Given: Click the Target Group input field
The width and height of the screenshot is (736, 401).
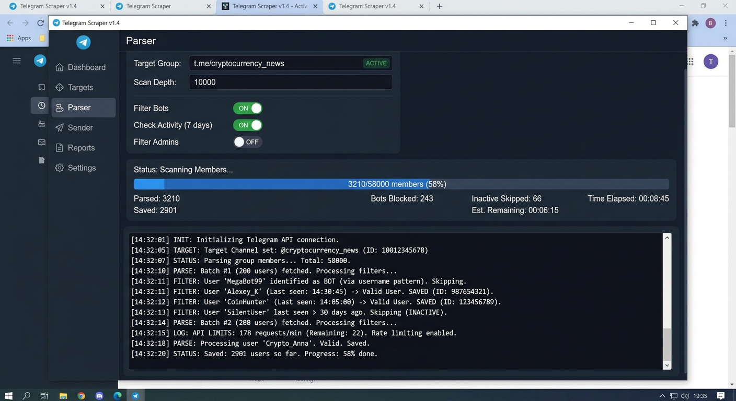Looking at the screenshot, I should click(x=291, y=63).
